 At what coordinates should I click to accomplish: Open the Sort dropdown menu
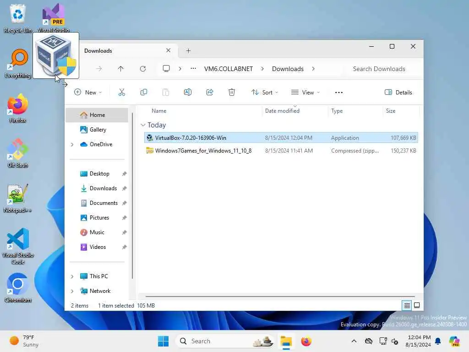[265, 92]
